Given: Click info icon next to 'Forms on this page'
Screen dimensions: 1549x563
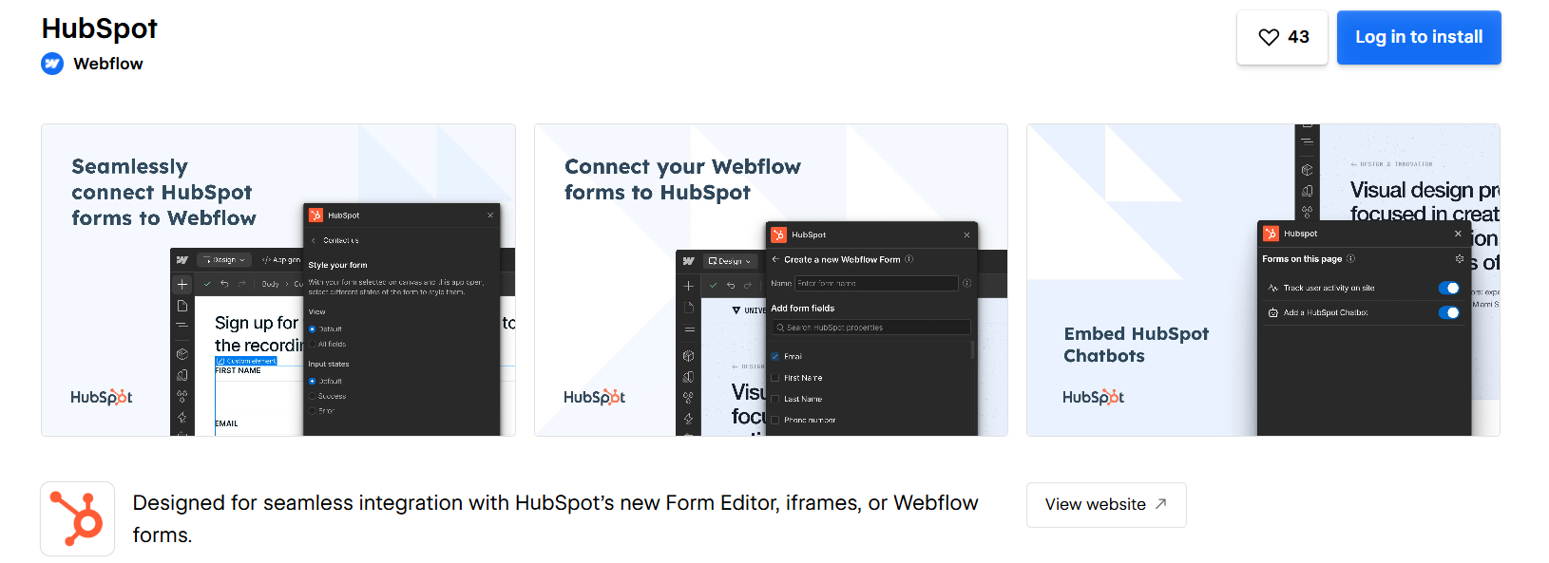Looking at the screenshot, I should tap(1351, 258).
